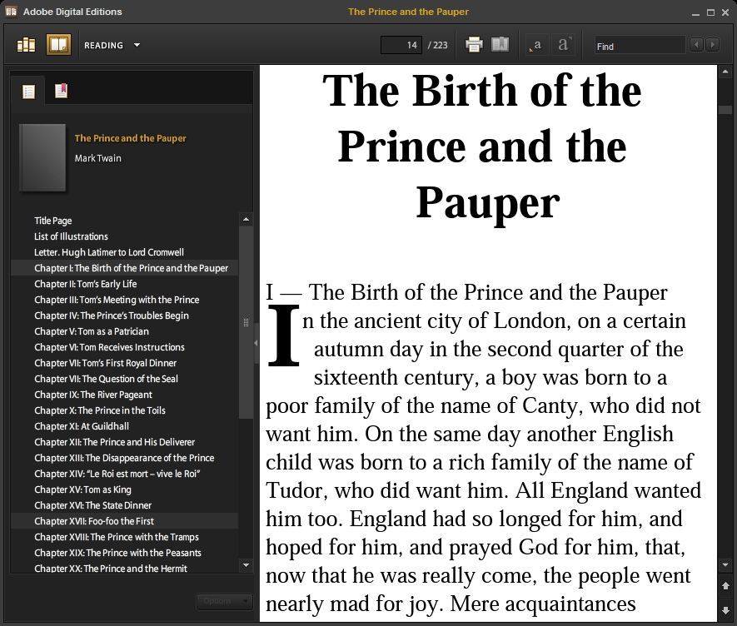Open the Table of Contents tab
This screenshot has width=737, height=626.
click(x=28, y=92)
